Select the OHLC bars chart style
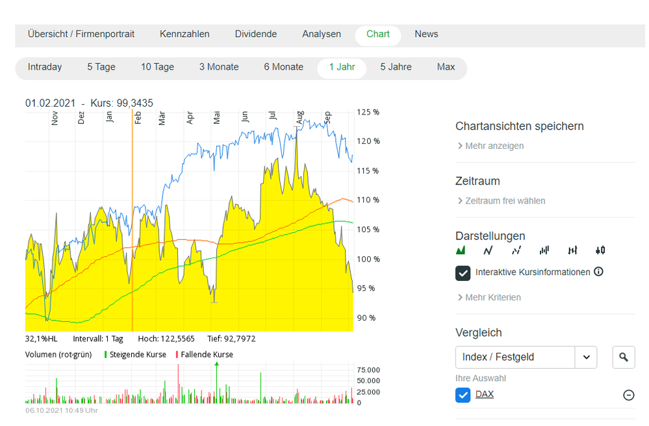Screen dimensions: 649x426 click(x=572, y=250)
